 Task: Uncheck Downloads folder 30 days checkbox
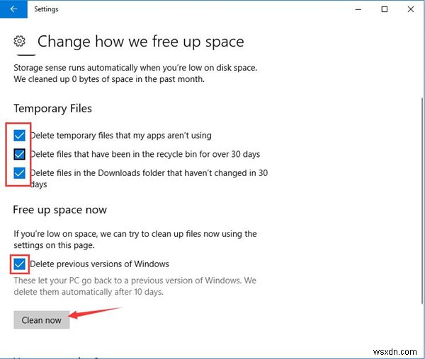point(19,172)
